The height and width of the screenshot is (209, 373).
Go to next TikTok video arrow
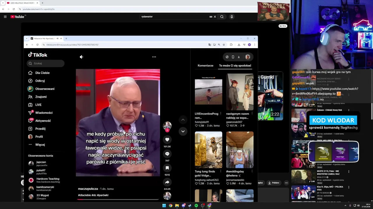tap(183, 131)
